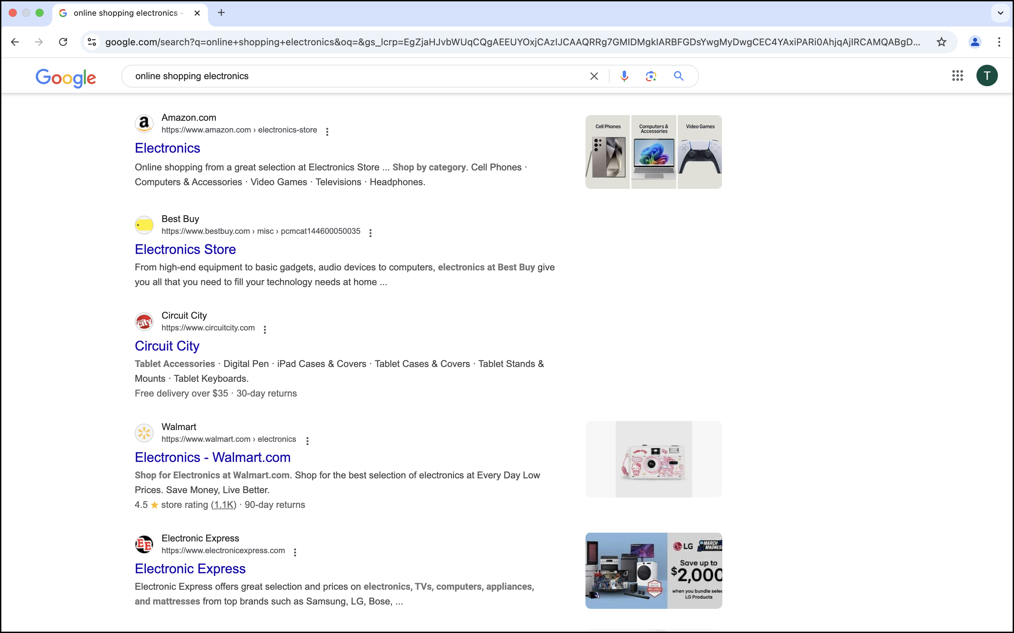
Task: Click the Amazon favicon in results
Action: [144, 123]
